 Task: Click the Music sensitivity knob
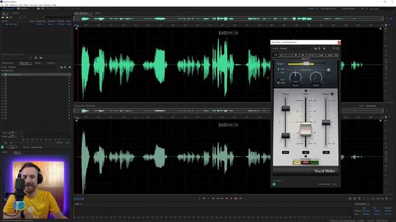316,78
